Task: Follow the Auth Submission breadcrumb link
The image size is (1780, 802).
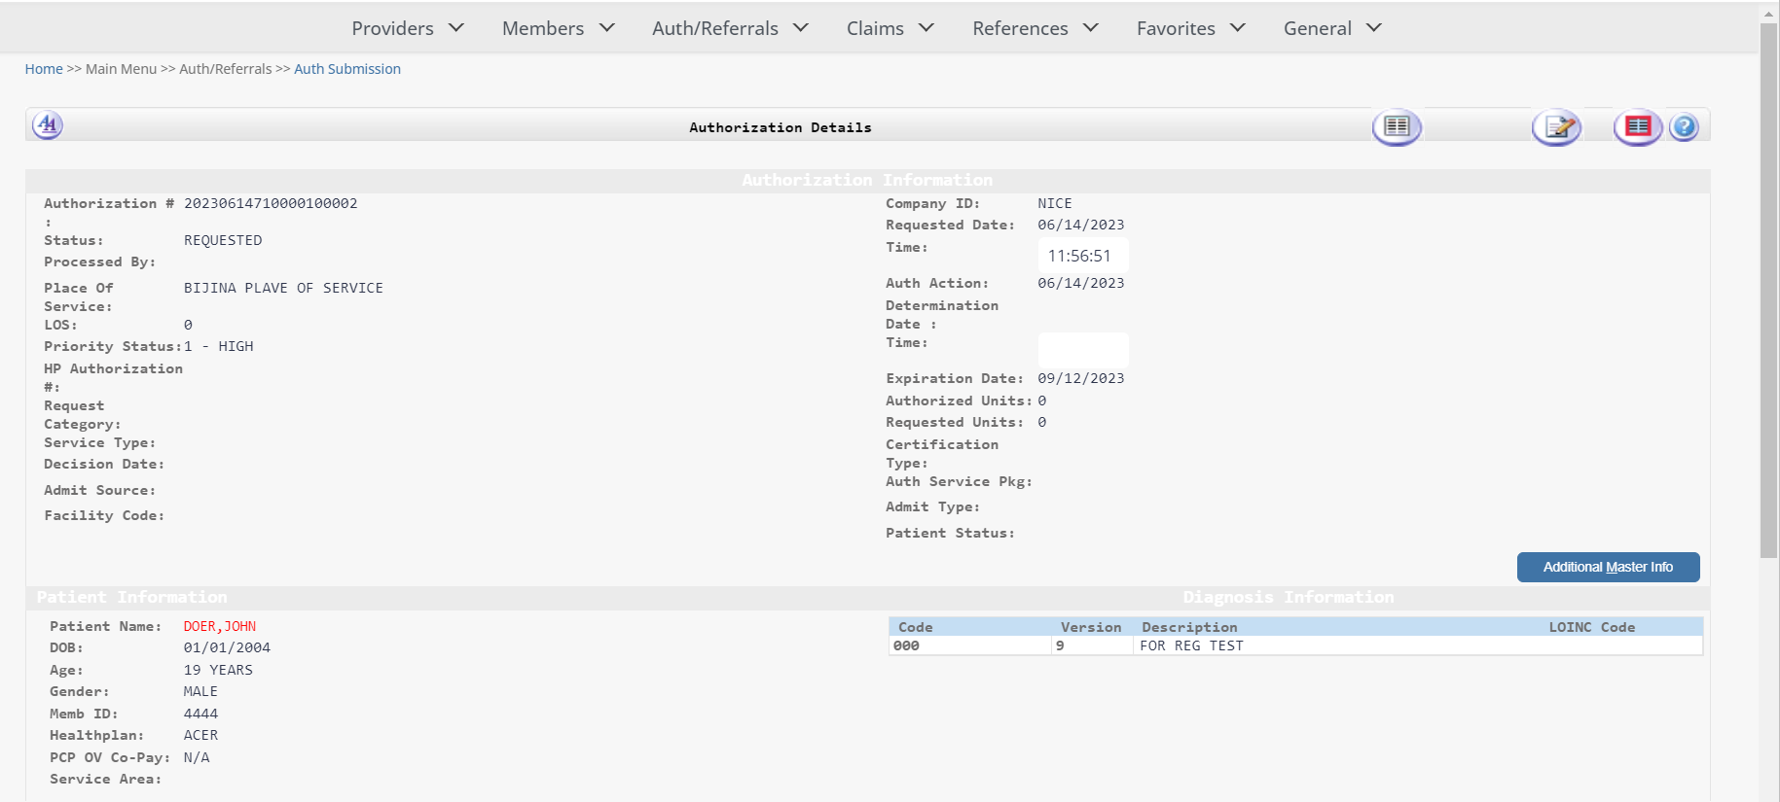Action: 347,69
